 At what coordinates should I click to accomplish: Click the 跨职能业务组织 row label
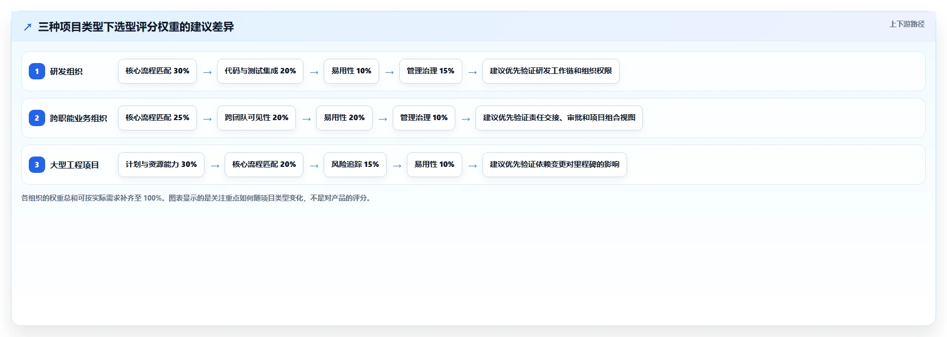78,118
